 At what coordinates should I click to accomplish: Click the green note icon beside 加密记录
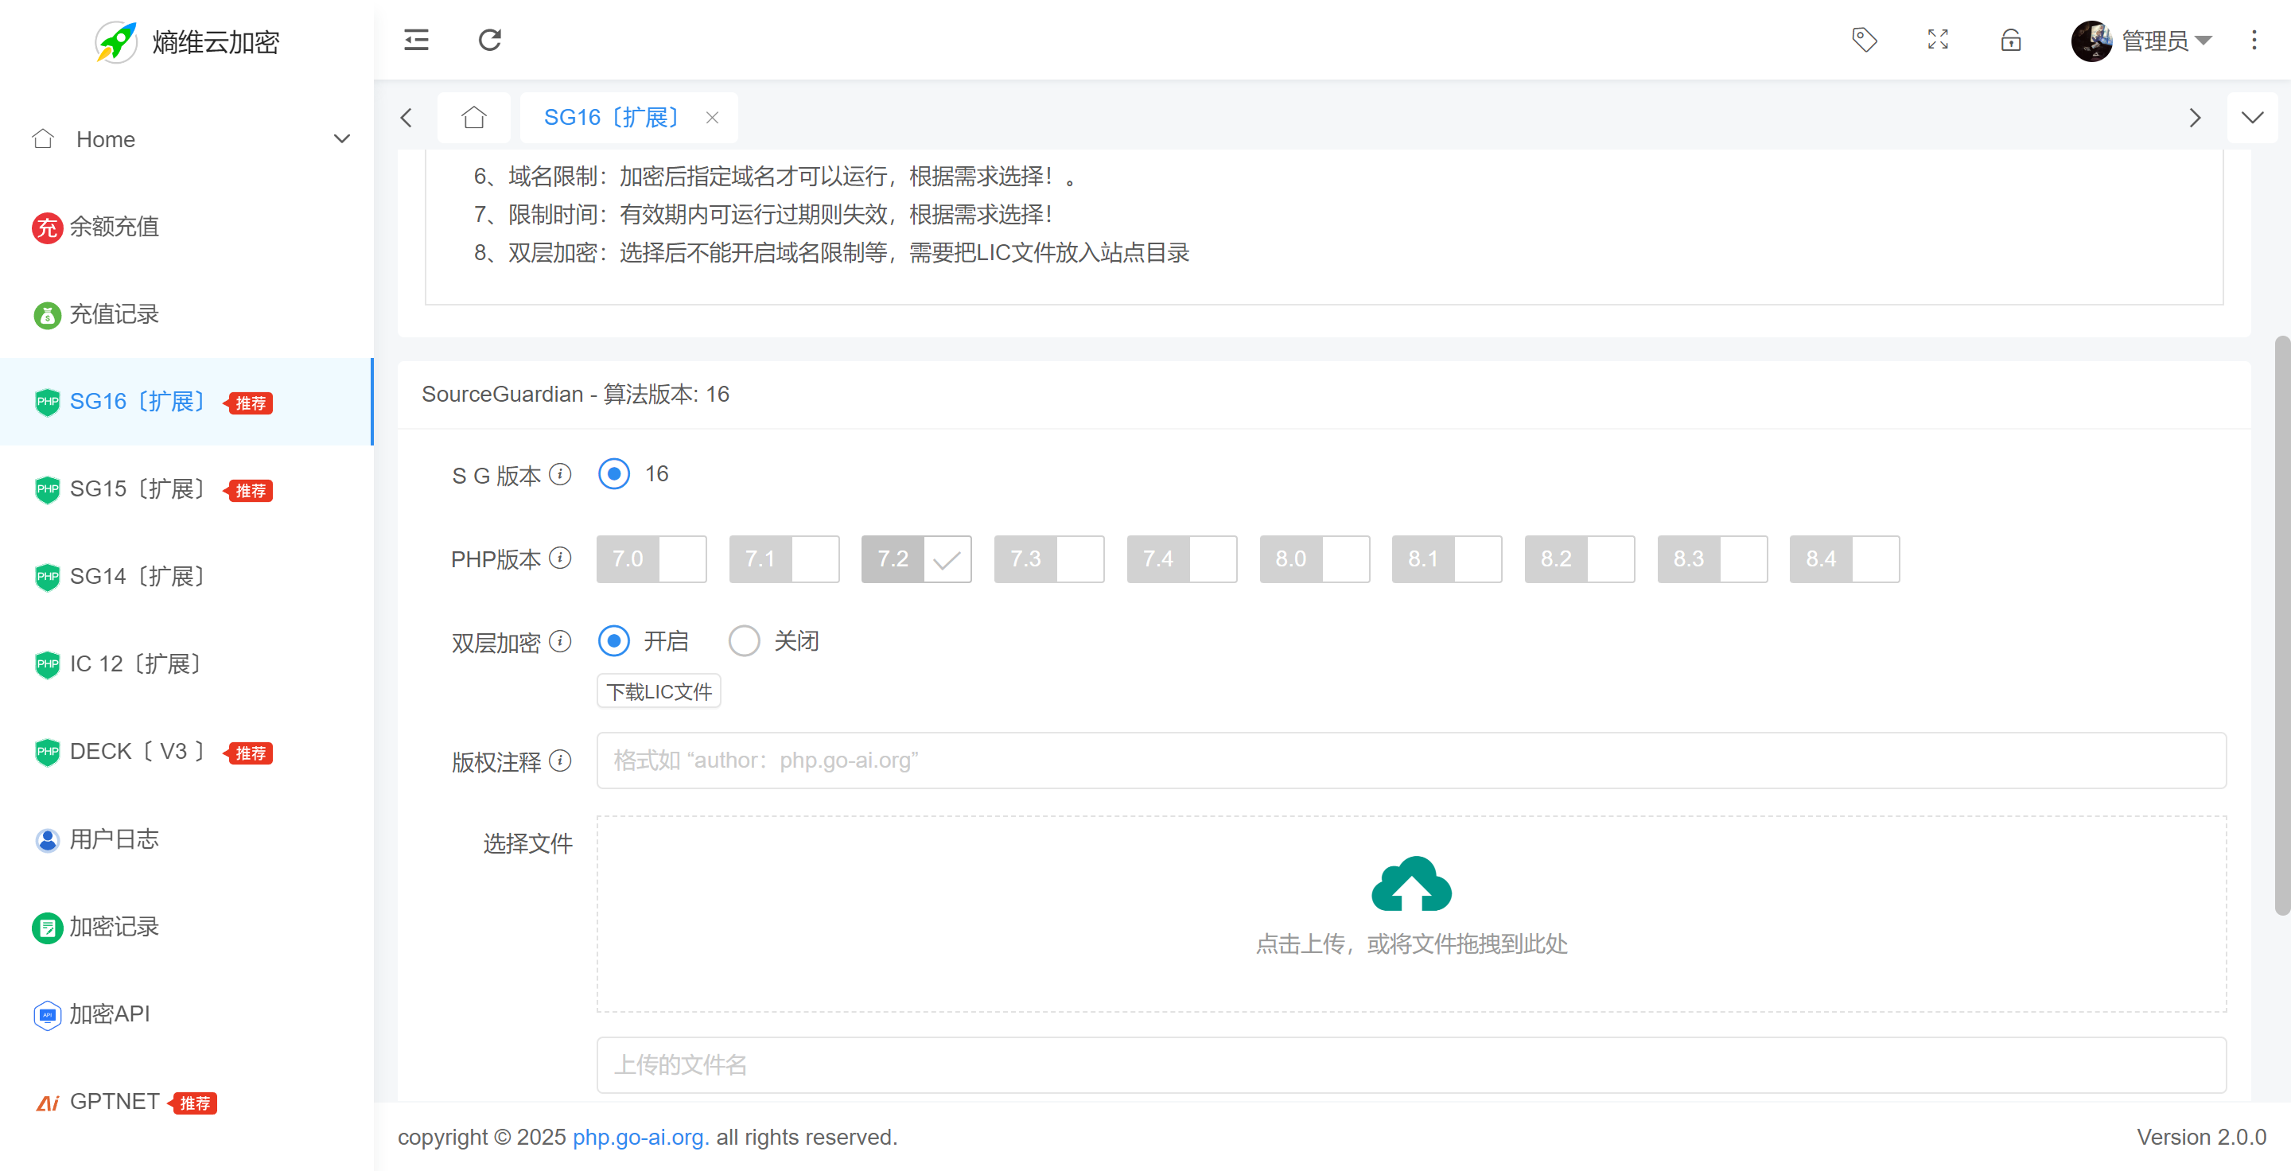(x=47, y=928)
